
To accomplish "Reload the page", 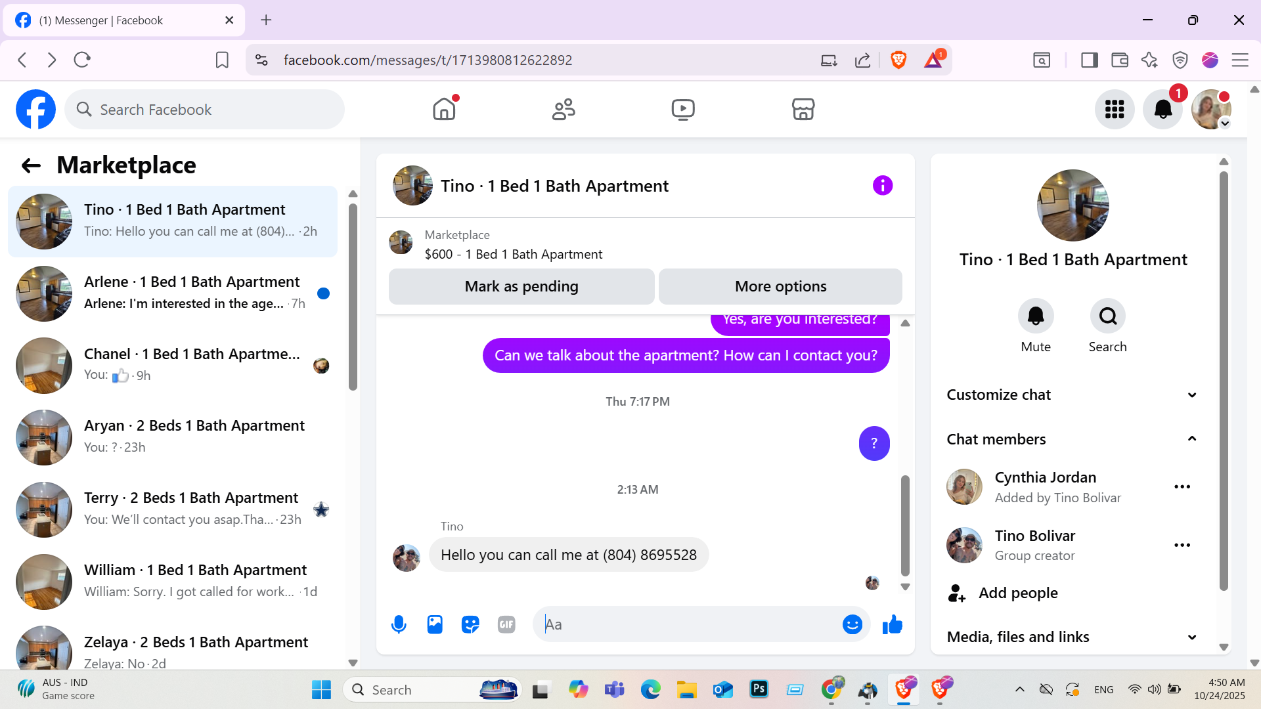I will coord(82,60).
